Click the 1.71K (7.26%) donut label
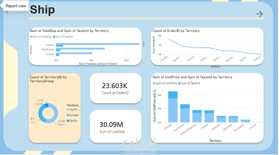 (39, 102)
